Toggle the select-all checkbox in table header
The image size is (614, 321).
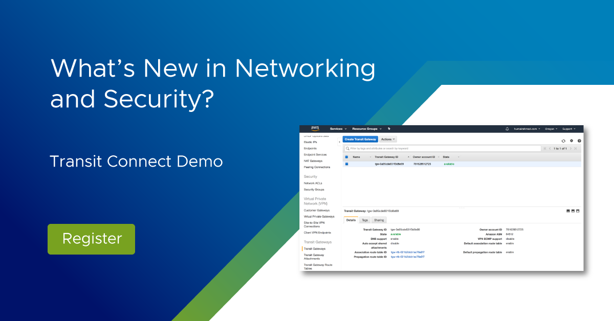(346, 157)
